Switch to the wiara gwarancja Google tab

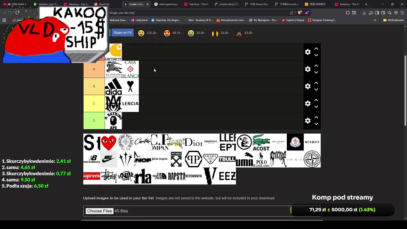click(166, 4)
